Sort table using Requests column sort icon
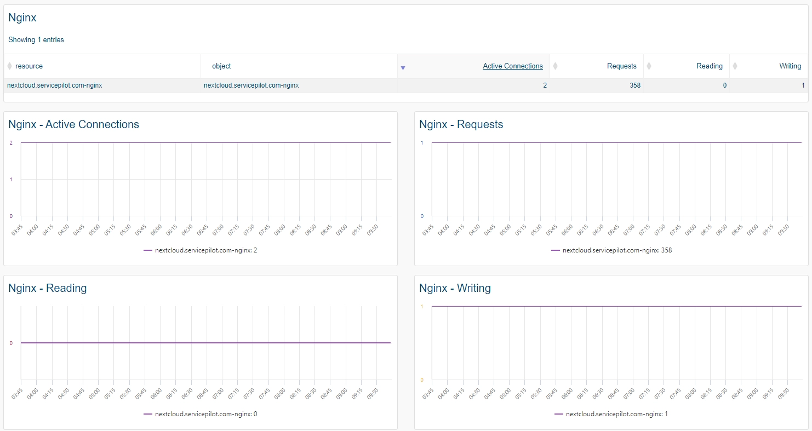 tap(555, 66)
